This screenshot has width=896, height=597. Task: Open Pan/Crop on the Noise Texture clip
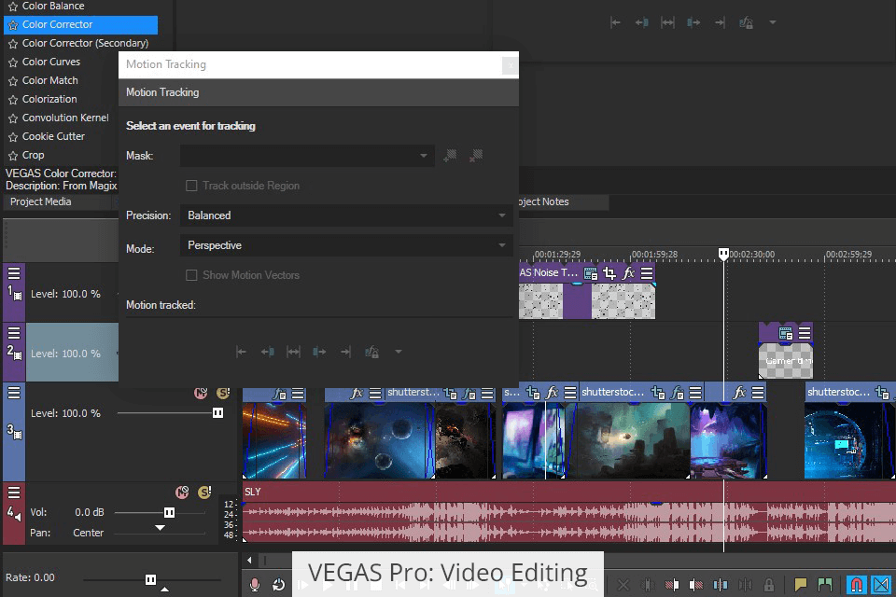(x=609, y=273)
